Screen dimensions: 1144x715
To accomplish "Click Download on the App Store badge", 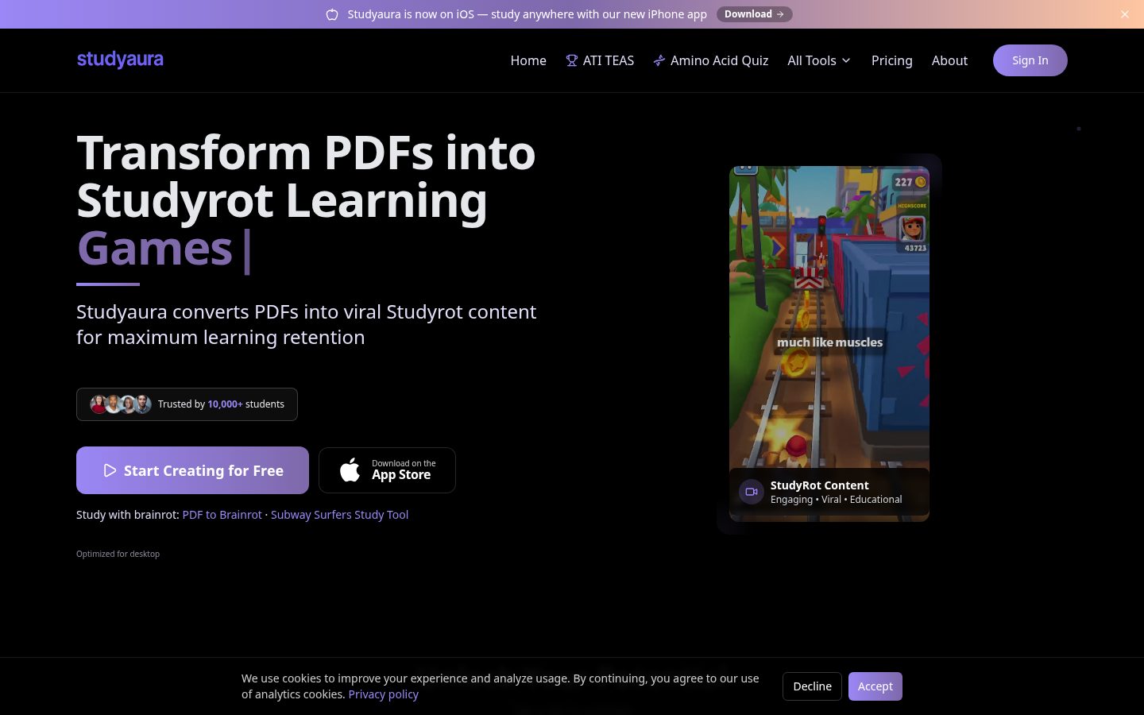I will (387, 470).
